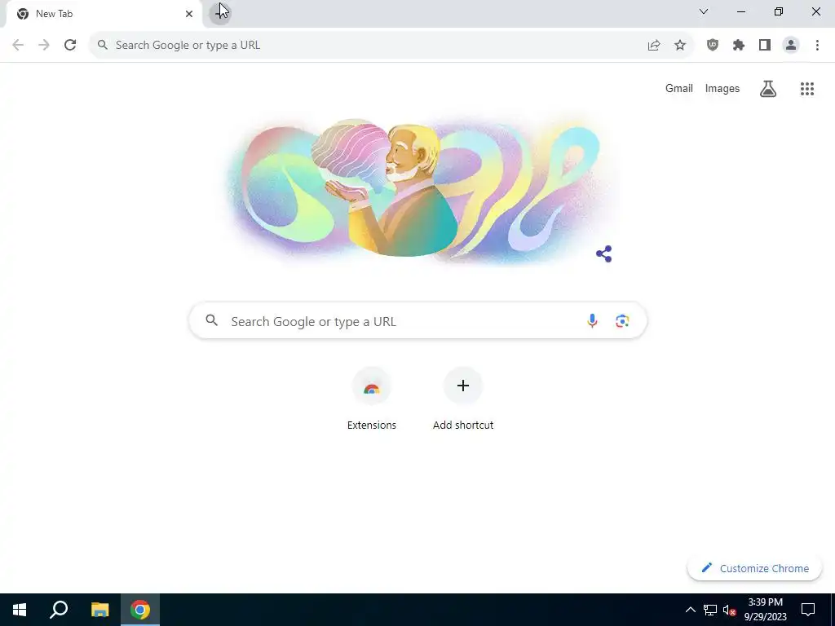Bookmark this tab with the star icon

click(x=680, y=46)
